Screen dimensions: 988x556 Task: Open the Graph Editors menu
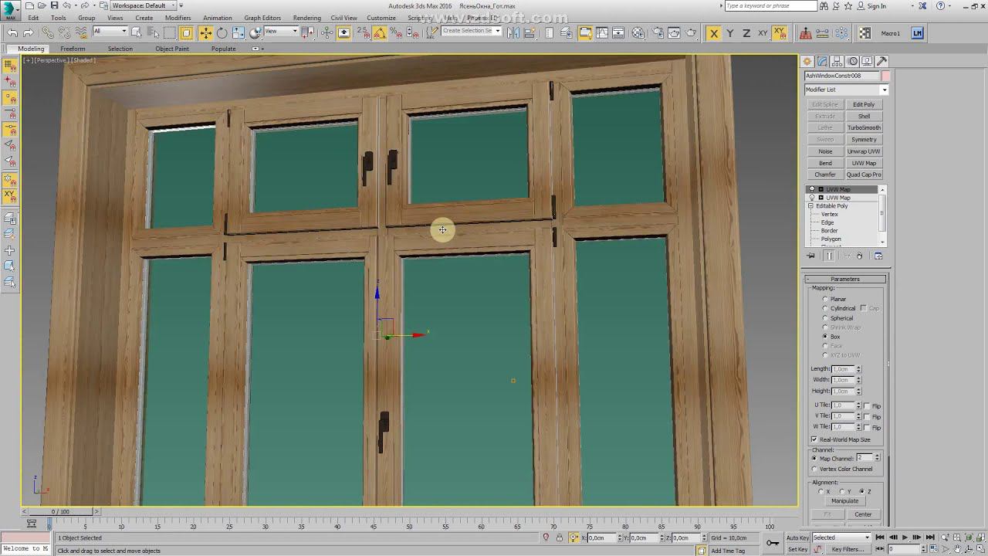pos(262,18)
